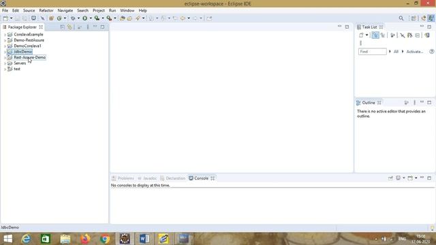Click the Open Type folder icon

123,18
